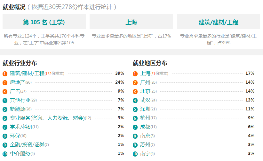Open the 学术/科研 industry link
The image size is (263, 161).
(21, 127)
